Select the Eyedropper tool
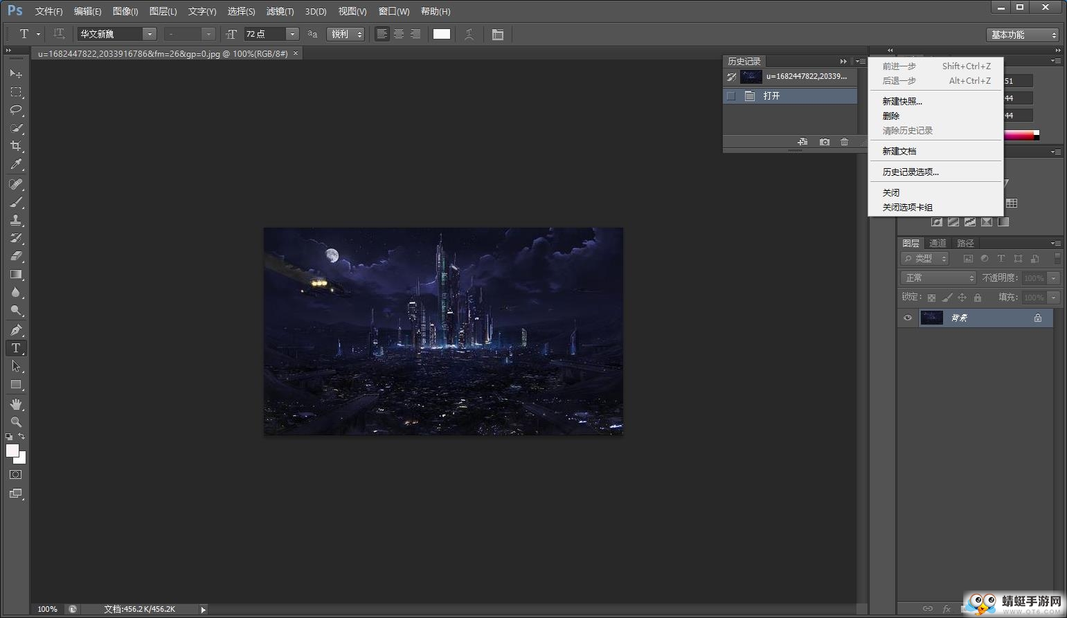Screen dimensions: 1067x618 click(x=16, y=164)
